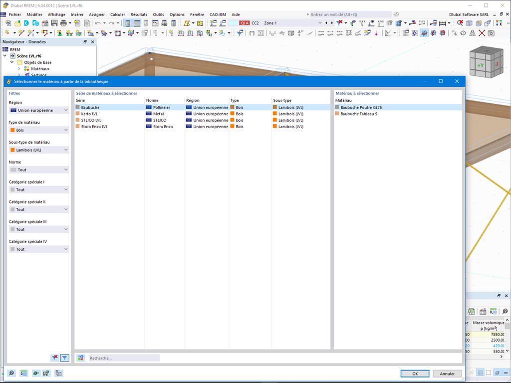Open the Catégorie spéciale III dropdown
Viewport: 511px width, 383px height.
(39, 229)
